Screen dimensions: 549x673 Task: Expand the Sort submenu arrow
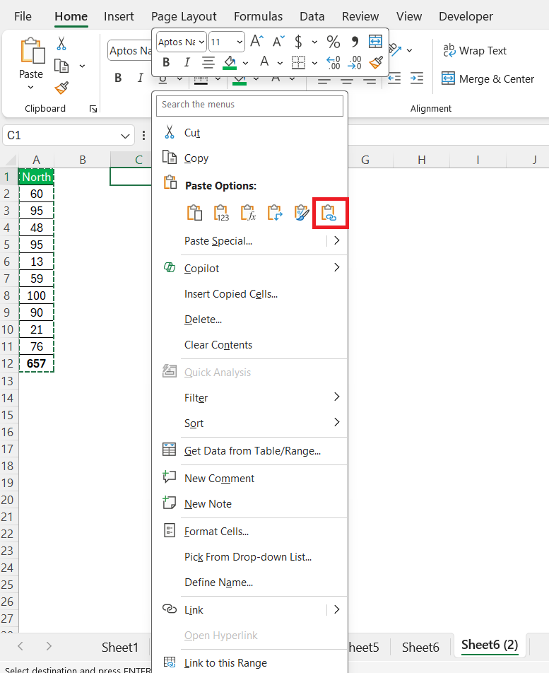coord(337,423)
